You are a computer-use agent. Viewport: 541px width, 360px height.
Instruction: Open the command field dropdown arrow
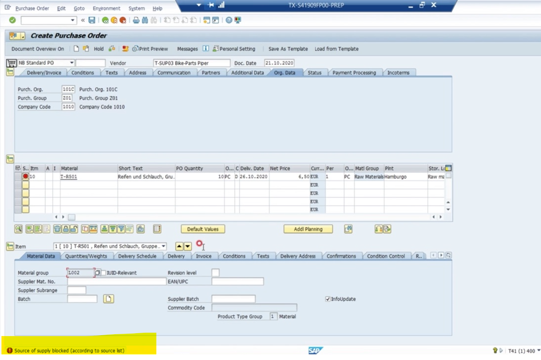72,20
